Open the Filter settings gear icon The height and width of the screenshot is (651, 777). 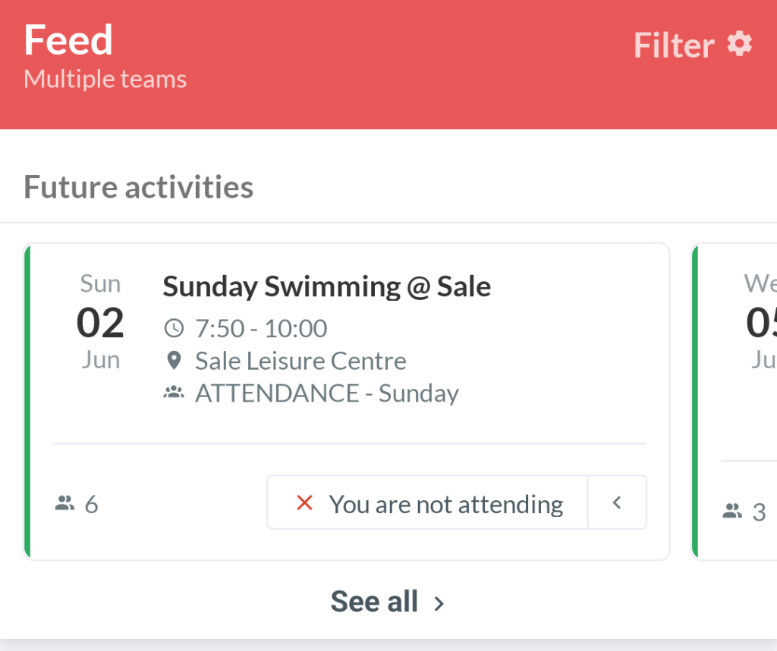(x=739, y=44)
